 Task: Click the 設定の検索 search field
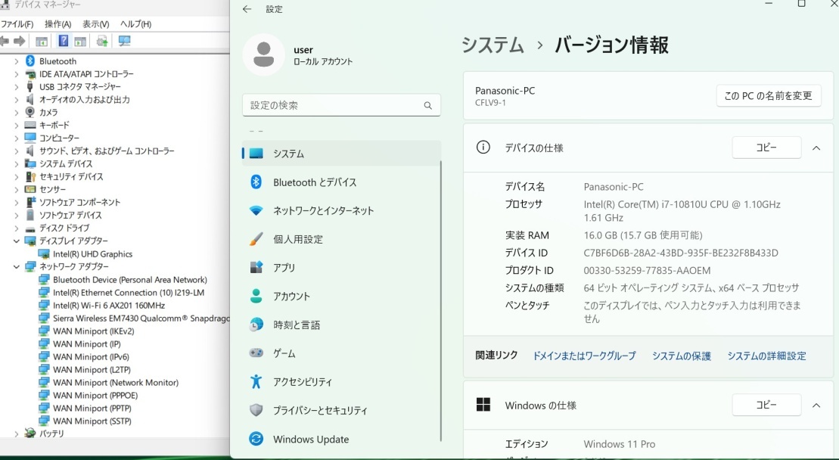coord(341,105)
